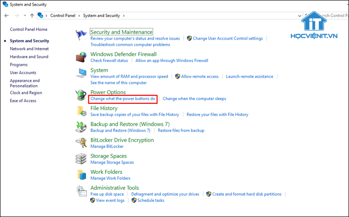Screen dimensions: 349x217
Task: Open Control Panel Home in sidebar
Action: (x=28, y=29)
